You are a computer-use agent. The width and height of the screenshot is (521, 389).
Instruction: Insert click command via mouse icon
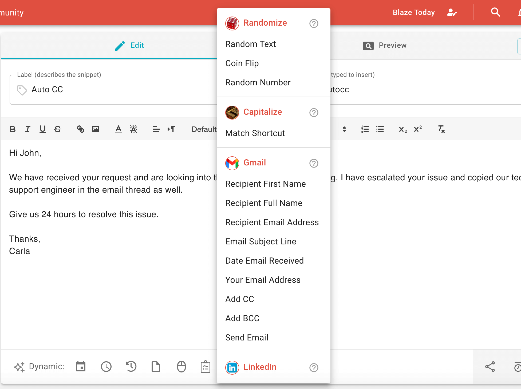tap(181, 367)
